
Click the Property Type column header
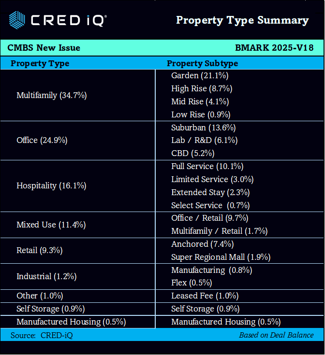click(40, 63)
